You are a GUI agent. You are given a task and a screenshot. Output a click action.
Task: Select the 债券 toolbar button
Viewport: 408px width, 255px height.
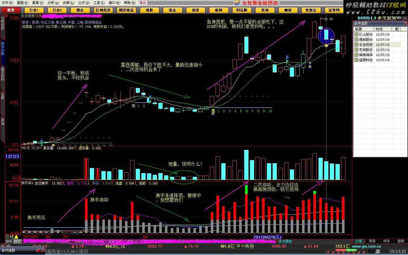195,10
